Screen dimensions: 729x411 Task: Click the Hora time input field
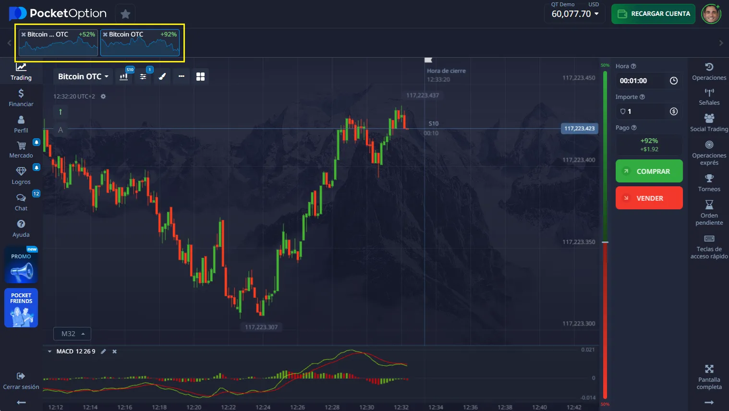pos(649,81)
